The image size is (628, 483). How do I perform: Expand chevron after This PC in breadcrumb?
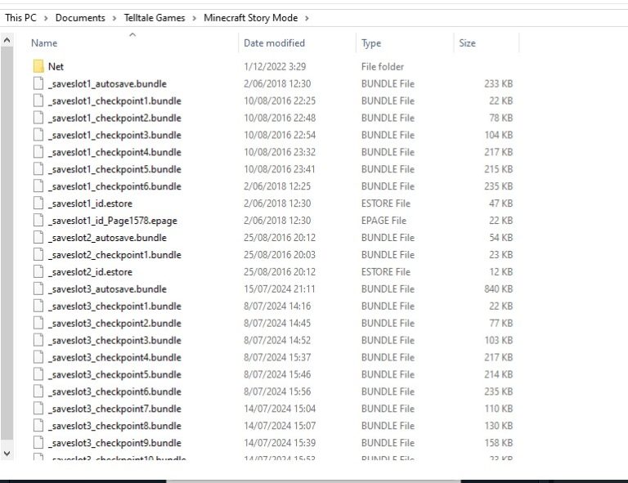coord(46,19)
